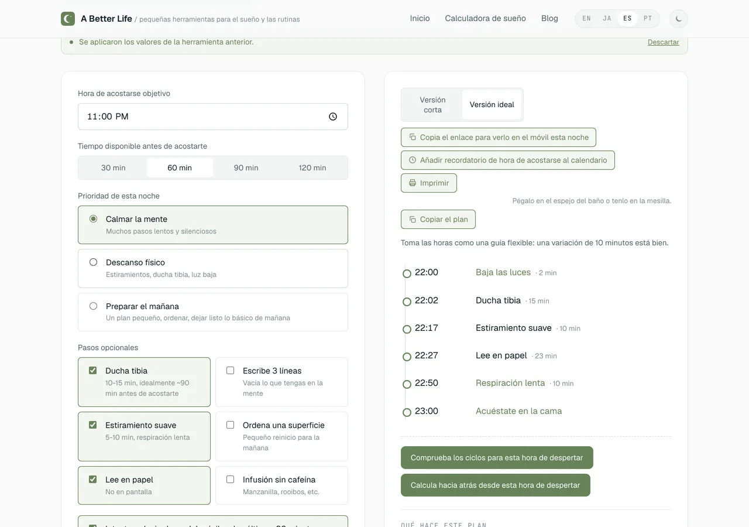Screen dimensions: 749x527
Task: Click 'Estiramiento suave' timeline step at 22:17
Action: [514, 328]
